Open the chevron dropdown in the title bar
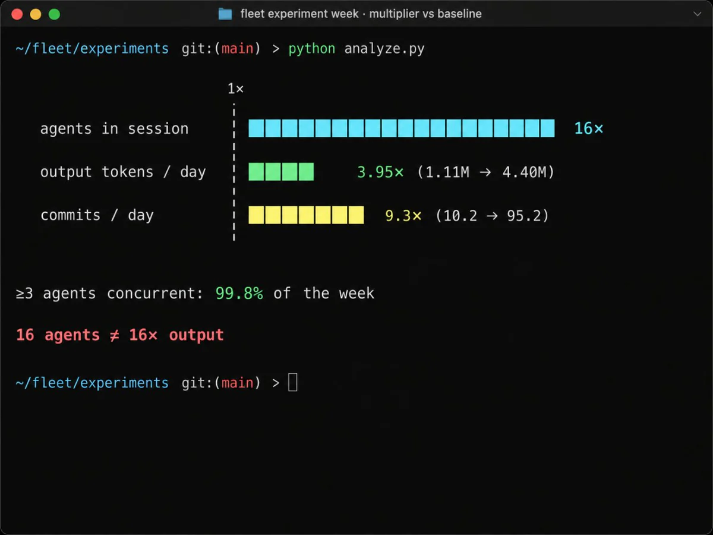Image resolution: width=713 pixels, height=535 pixels. click(698, 14)
